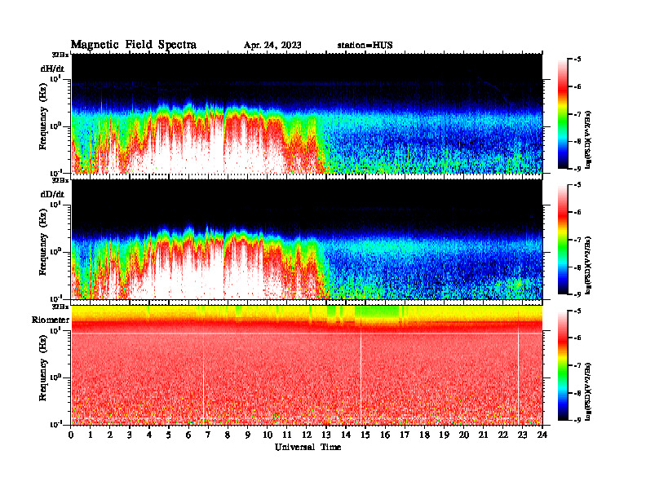Click the Riometer spectrogram plot area

tap(307, 365)
